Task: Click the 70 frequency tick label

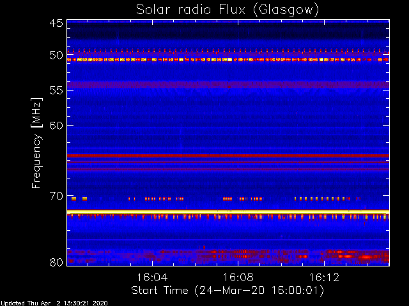Action: (56, 196)
